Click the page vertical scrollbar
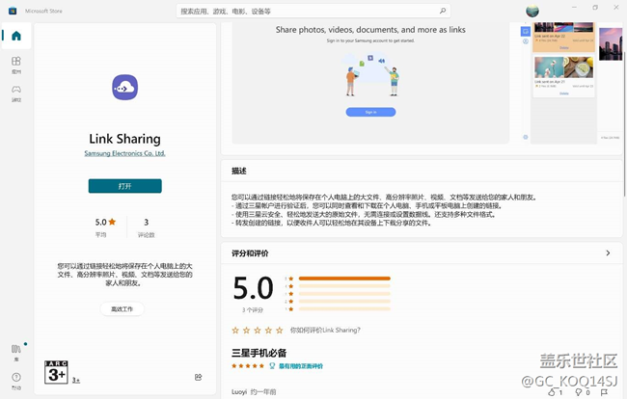627x399 pixels. [x=624, y=123]
